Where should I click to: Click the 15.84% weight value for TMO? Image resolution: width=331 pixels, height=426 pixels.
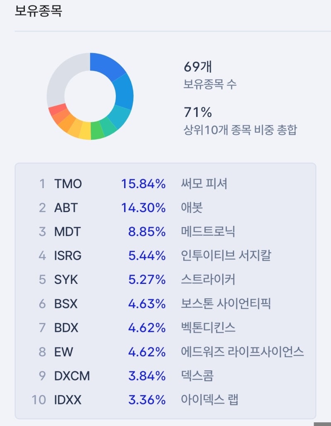[x=144, y=184]
